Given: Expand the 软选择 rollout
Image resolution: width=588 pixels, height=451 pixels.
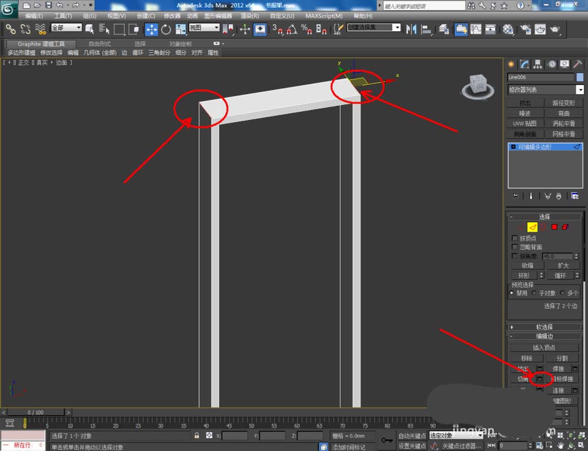Looking at the screenshot, I should tap(545, 327).
